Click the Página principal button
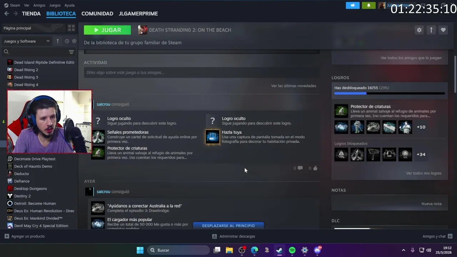Image resolution: width=457 pixels, height=257 pixels. 34,28
